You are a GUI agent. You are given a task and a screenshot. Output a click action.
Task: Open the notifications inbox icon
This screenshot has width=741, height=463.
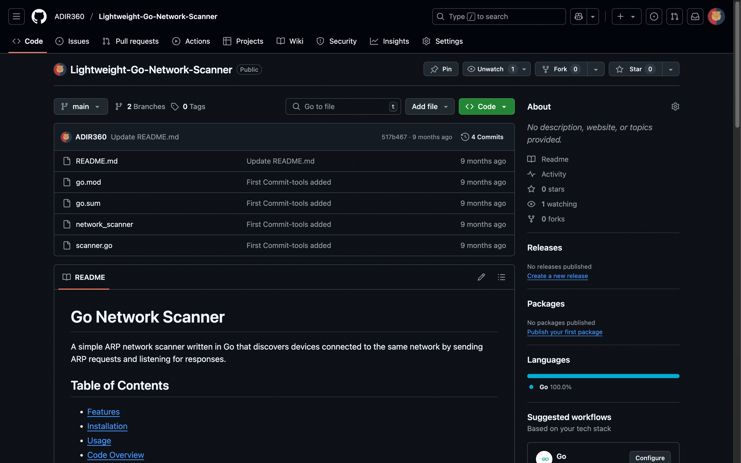coord(695,16)
